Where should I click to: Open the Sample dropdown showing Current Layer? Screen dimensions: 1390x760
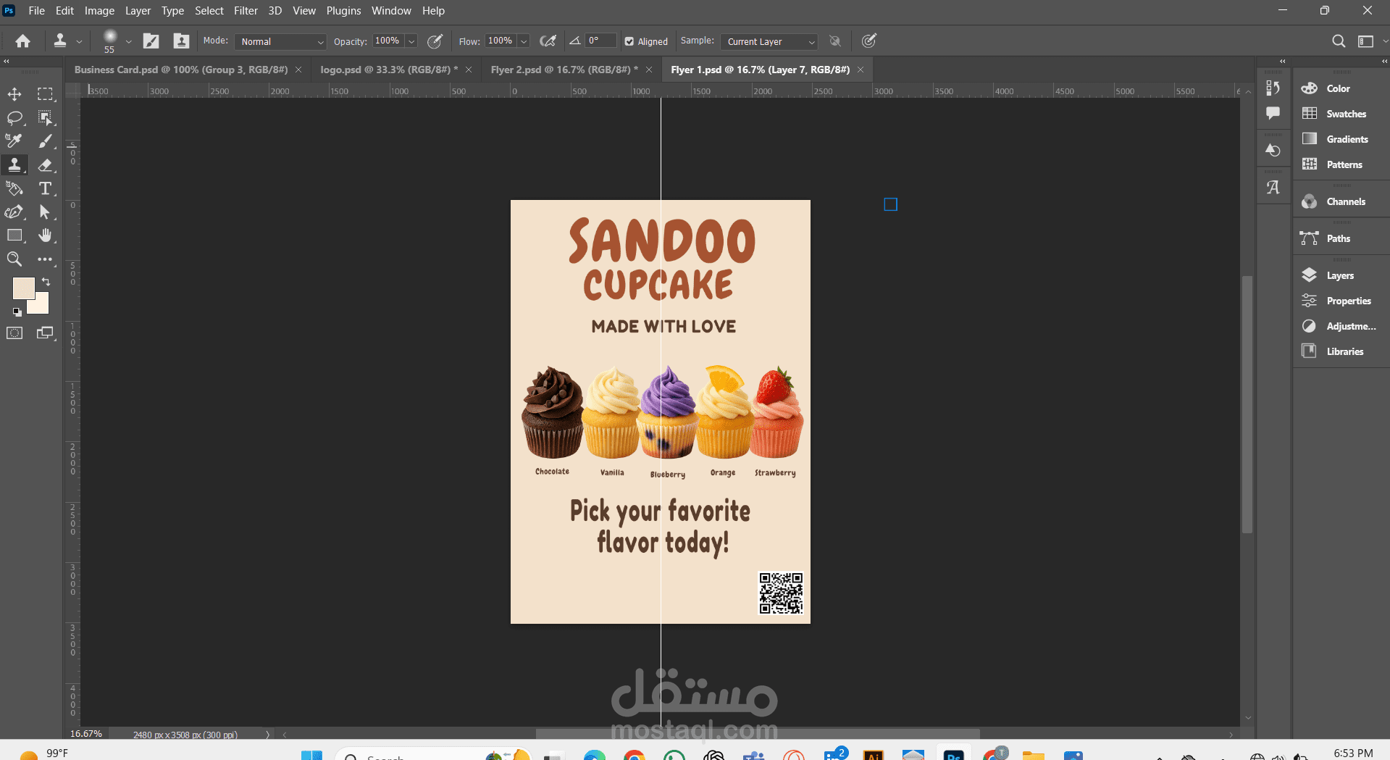769,42
